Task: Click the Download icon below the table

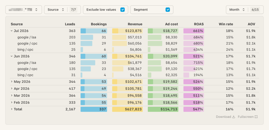Action: 233,117
